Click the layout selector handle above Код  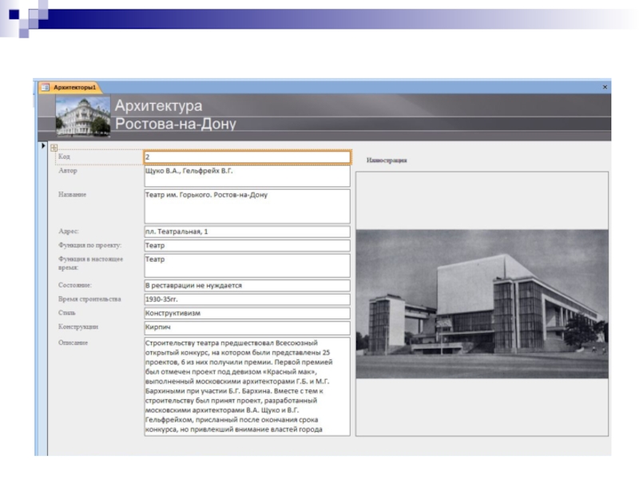54,148
